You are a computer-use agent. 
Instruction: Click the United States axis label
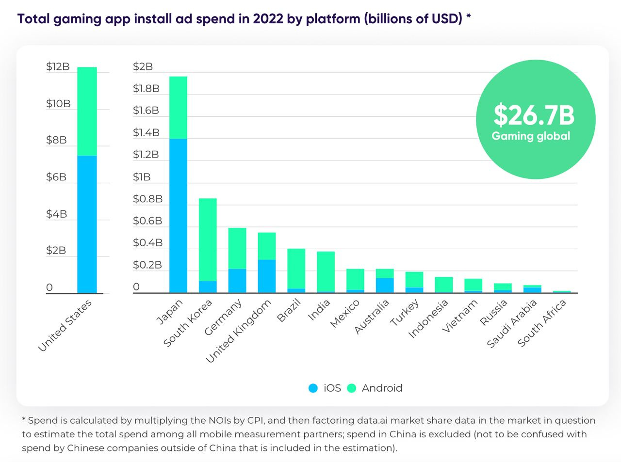click(x=65, y=325)
